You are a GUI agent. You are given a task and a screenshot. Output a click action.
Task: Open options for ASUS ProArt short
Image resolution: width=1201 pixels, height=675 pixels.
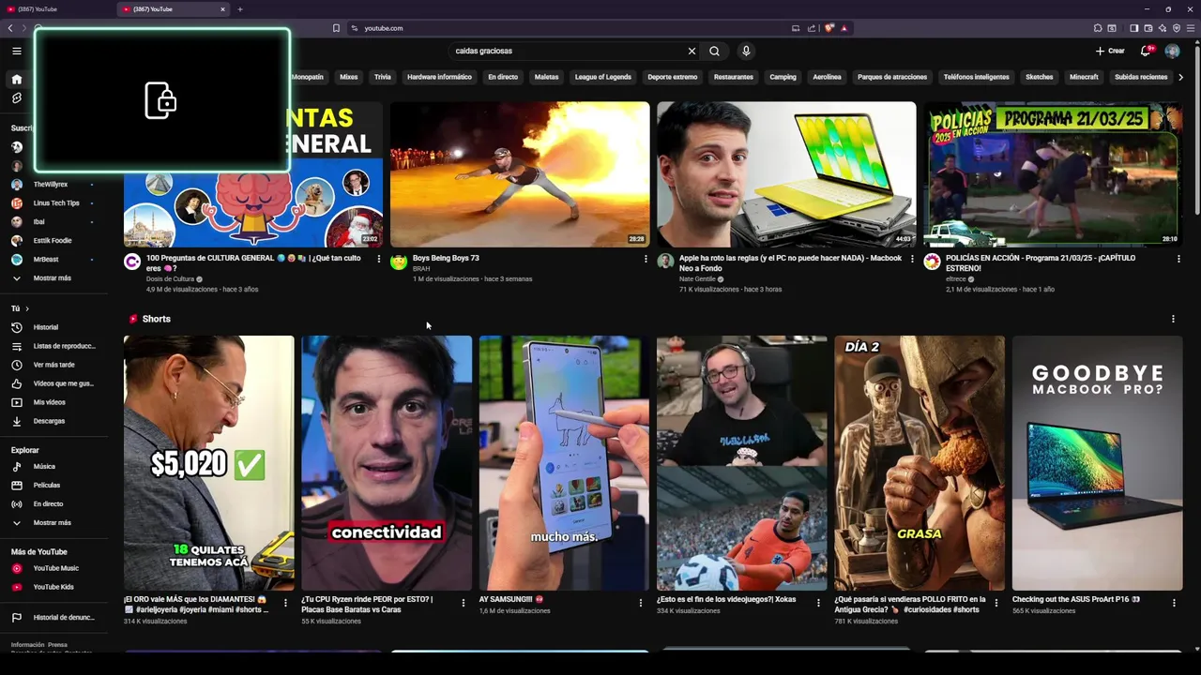pyautogui.click(x=1174, y=603)
